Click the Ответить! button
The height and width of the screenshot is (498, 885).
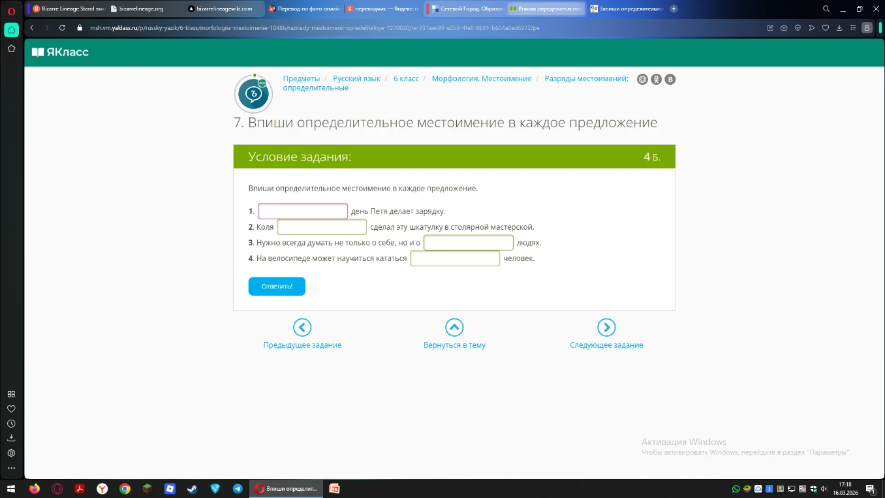point(277,287)
